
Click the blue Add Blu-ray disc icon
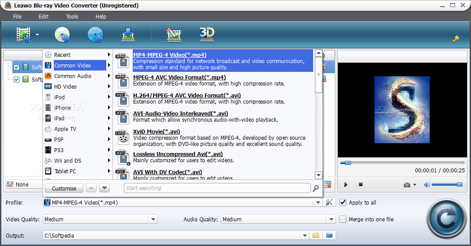click(x=95, y=34)
